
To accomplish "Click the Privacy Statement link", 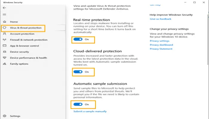I will 161,49.
